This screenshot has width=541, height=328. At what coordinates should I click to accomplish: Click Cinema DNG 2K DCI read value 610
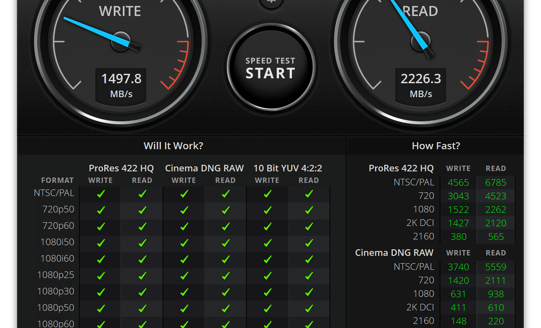pyautogui.click(x=496, y=307)
